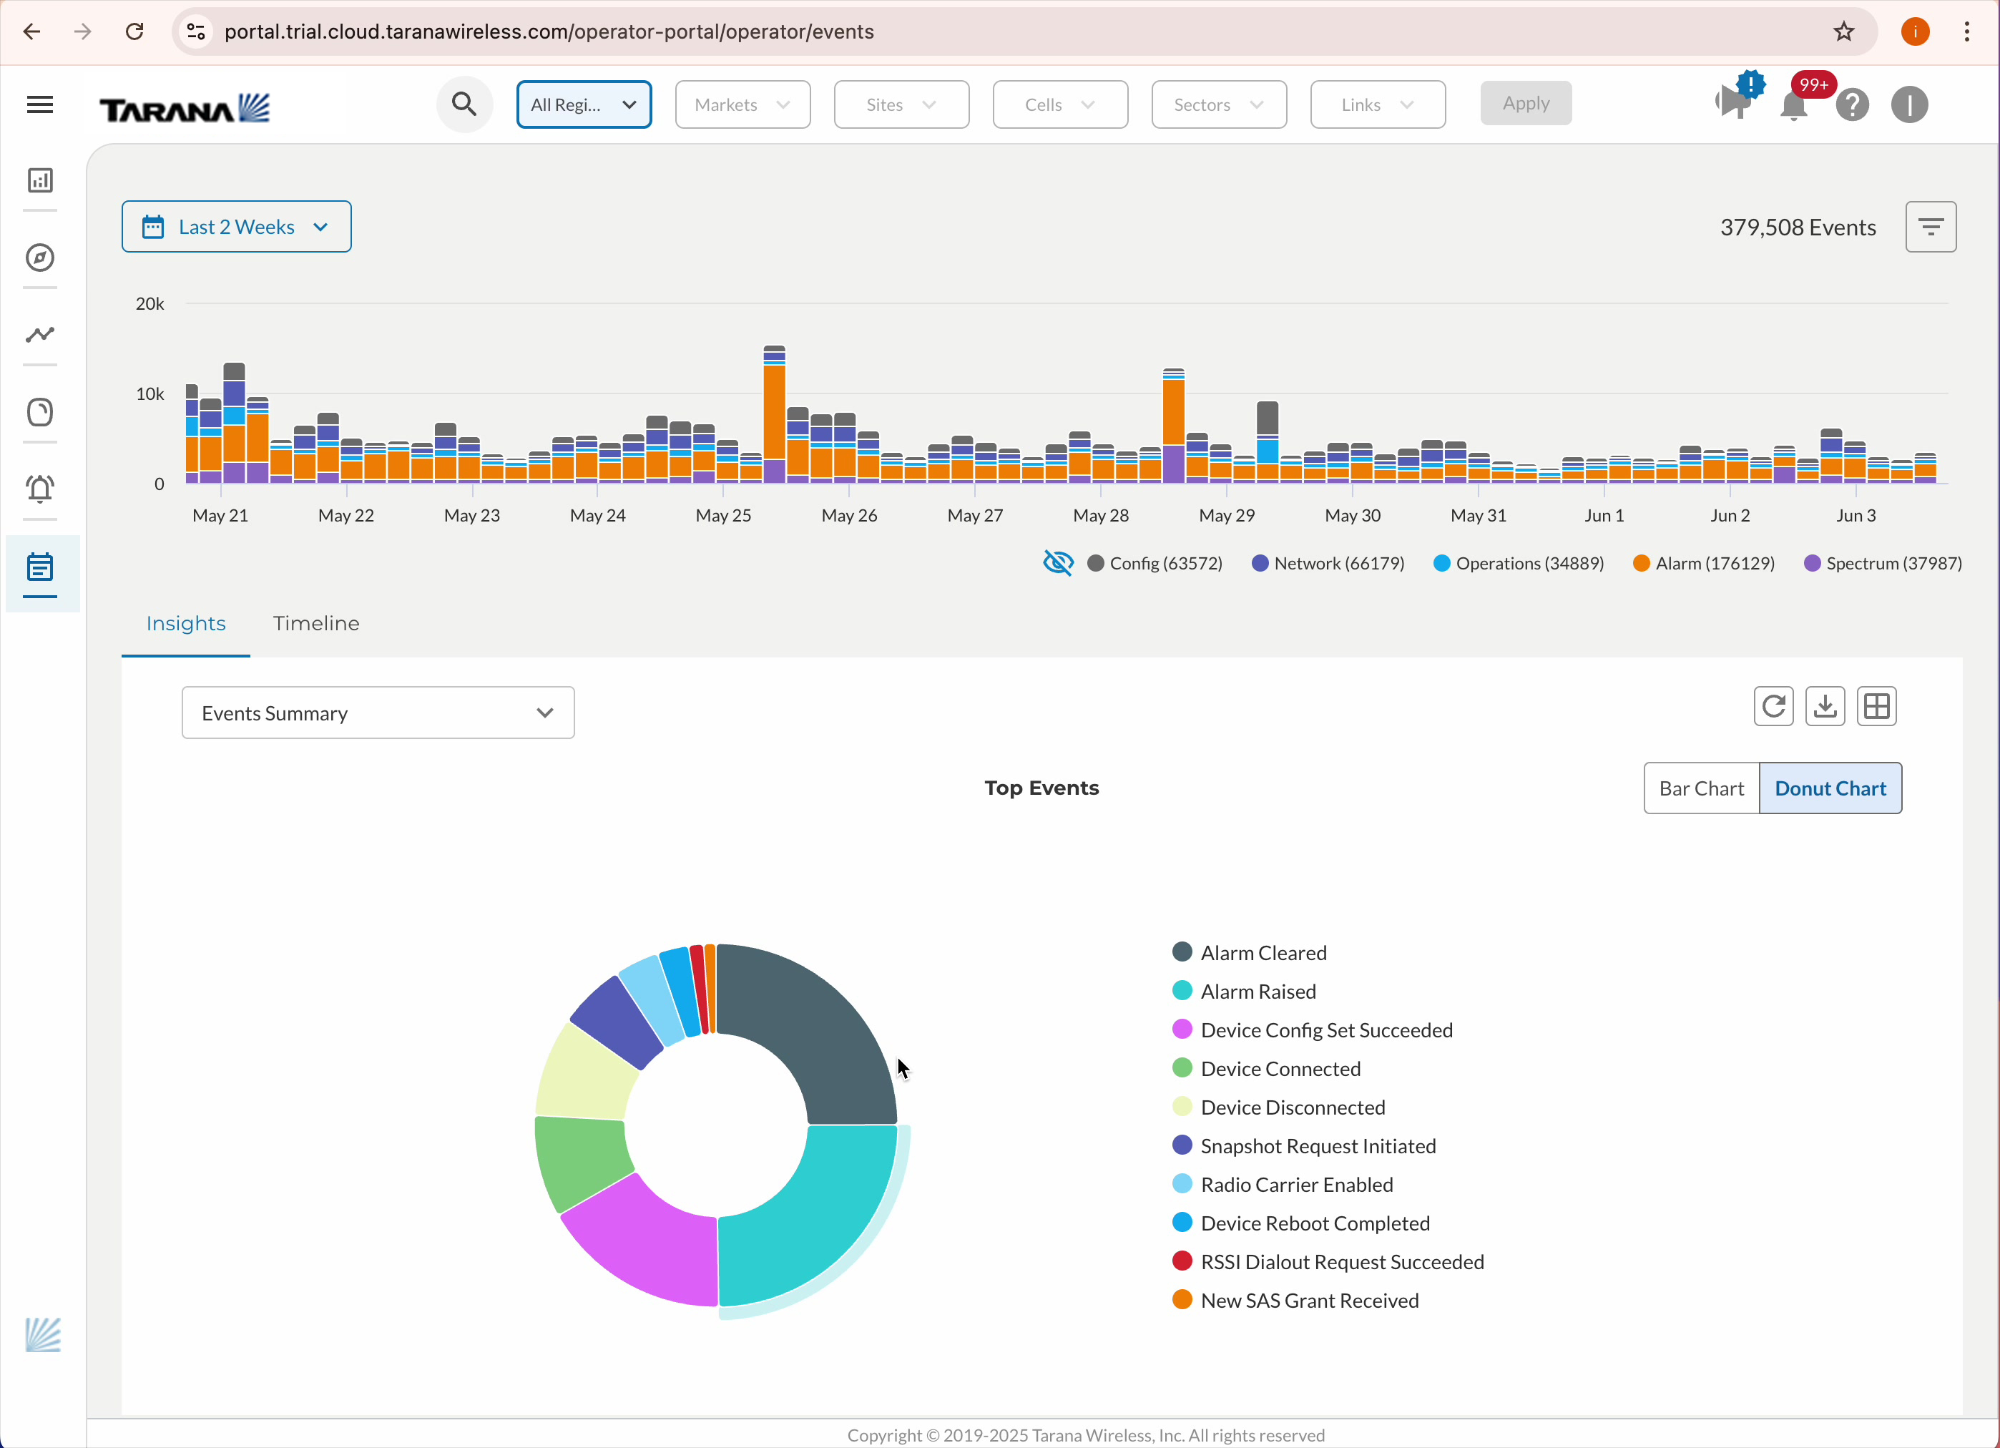Switch to the Timeline tab
The image size is (2000, 1448).
pos(315,622)
